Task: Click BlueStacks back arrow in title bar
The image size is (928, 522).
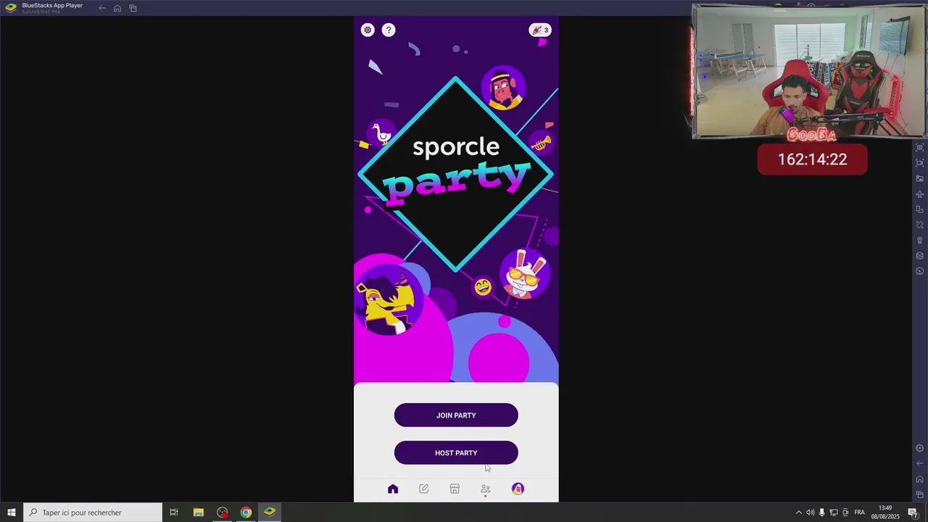Action: point(102,8)
